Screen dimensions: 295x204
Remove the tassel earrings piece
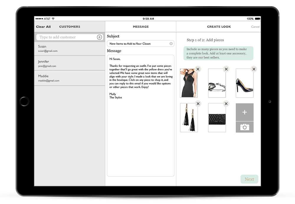click(198, 103)
